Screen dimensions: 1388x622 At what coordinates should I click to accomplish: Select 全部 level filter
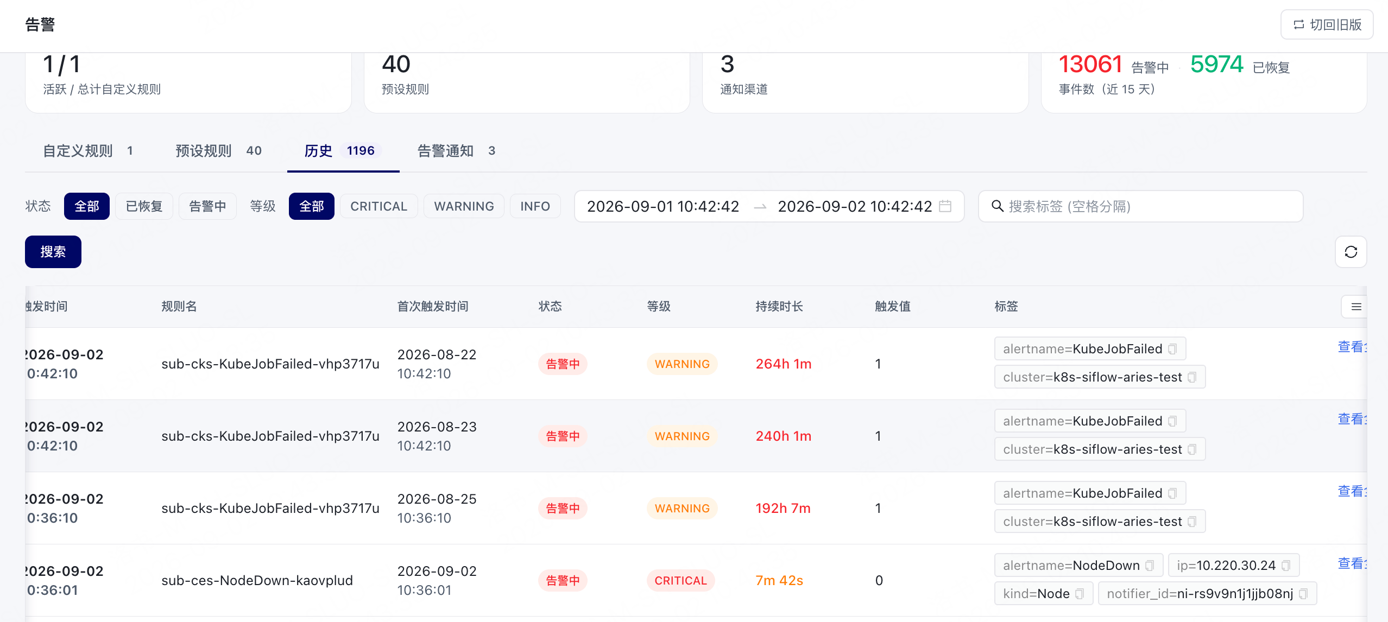[x=312, y=206]
